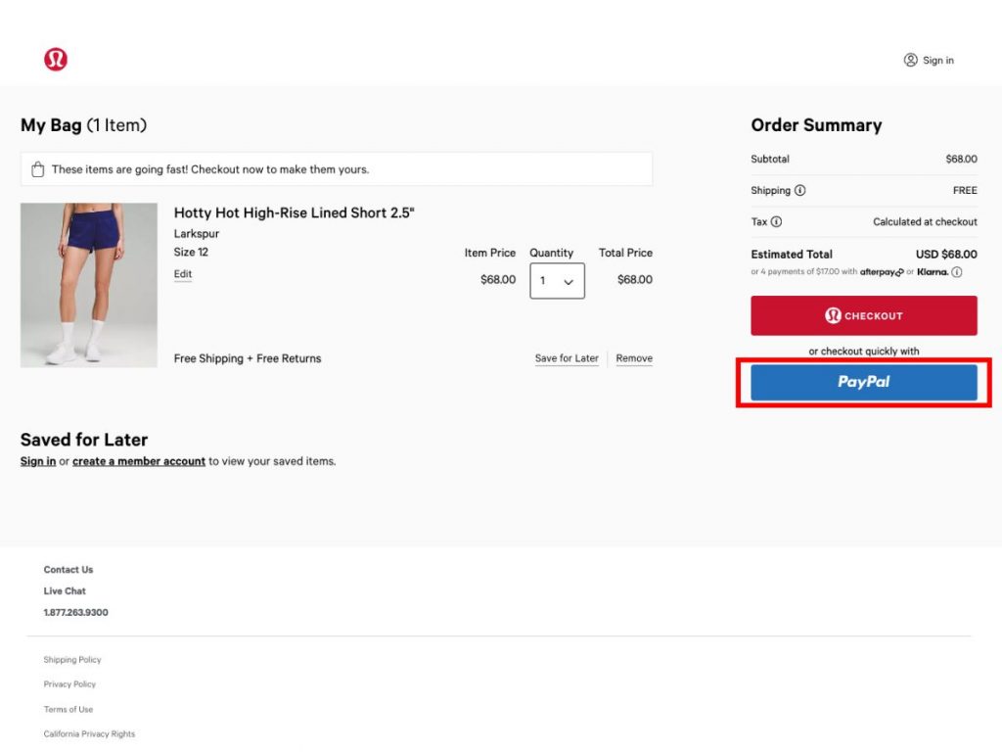
Task: Open the Quantity dropdown
Action: (x=557, y=281)
